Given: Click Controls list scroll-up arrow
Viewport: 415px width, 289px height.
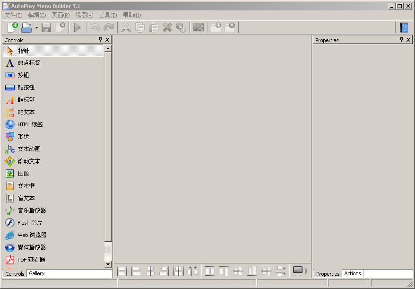Looking at the screenshot, I should [x=108, y=48].
